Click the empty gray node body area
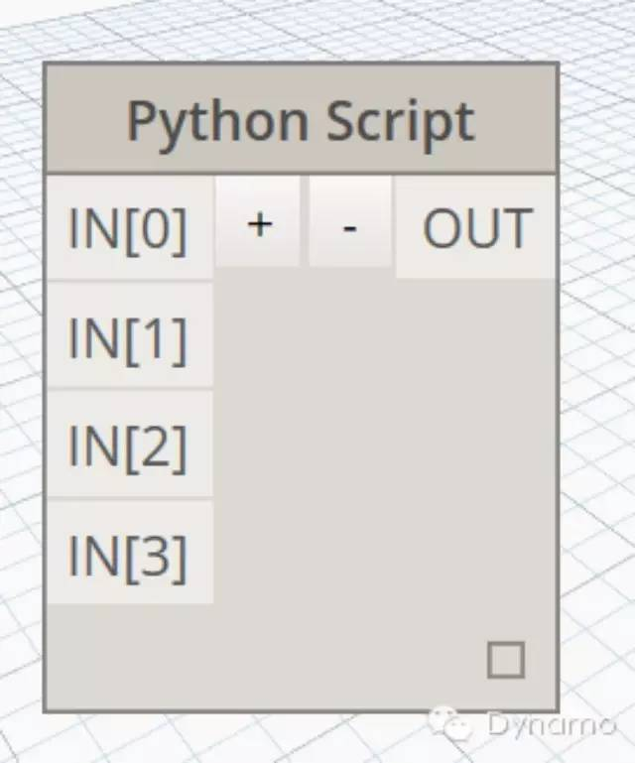 (377, 446)
